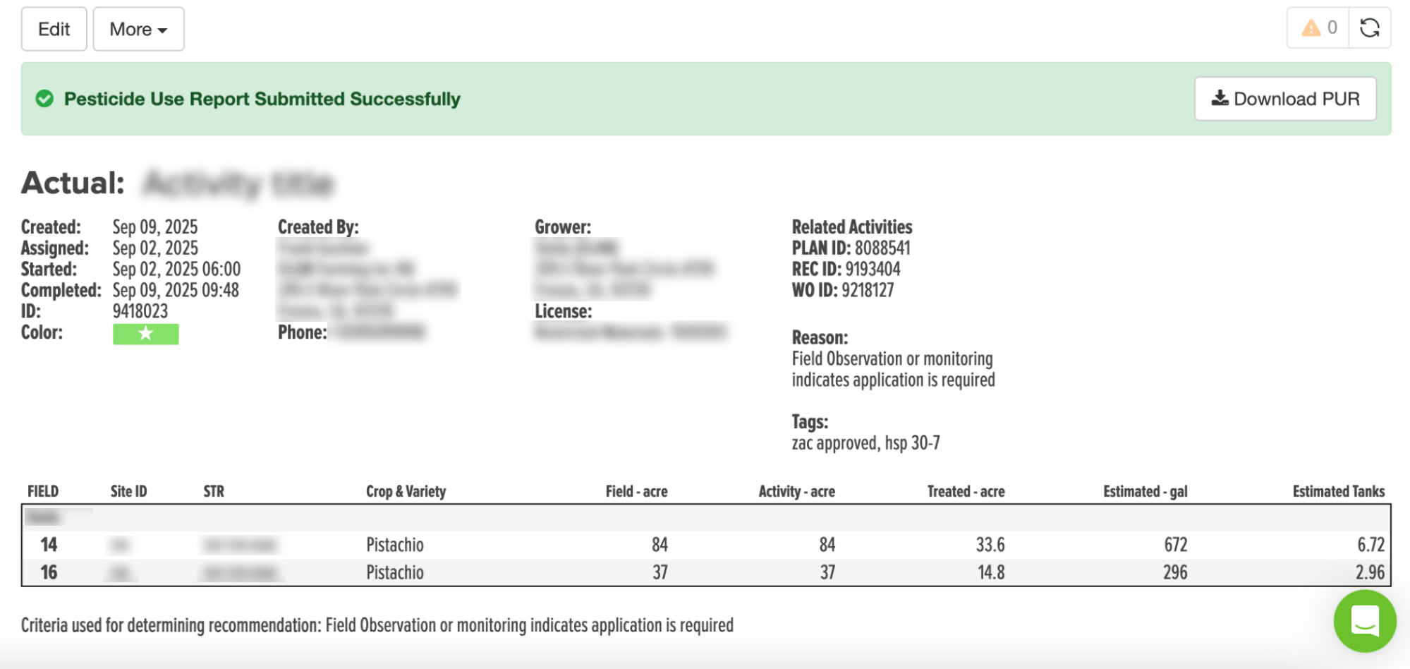Click the white star in color swatch
The image size is (1410, 669).
pyautogui.click(x=145, y=334)
